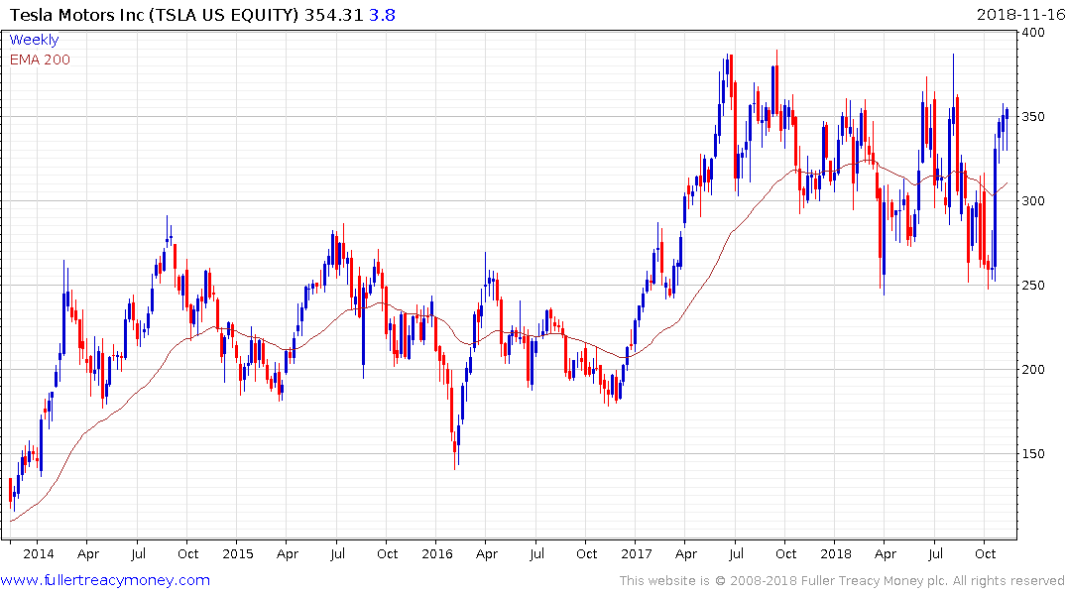Click the EMA 200 legend label
This screenshot has height=595, width=1066.
click(40, 59)
